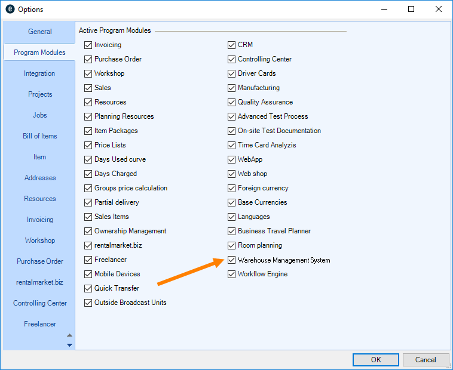Click the app logo icon in title bar
Viewport: 453px width, 370px height.
(10, 10)
